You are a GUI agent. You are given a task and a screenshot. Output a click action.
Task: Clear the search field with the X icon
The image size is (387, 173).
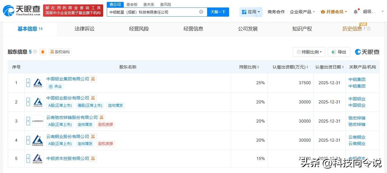click(201, 12)
